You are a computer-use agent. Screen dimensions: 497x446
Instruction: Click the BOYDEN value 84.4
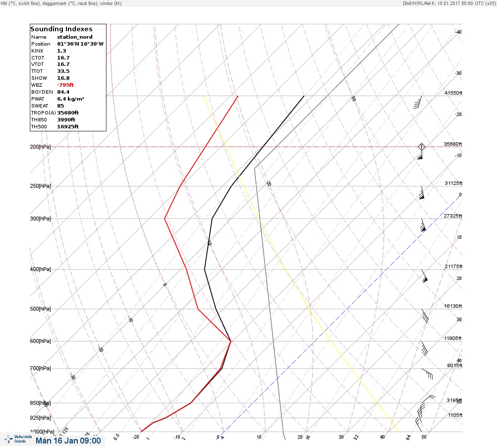63,92
